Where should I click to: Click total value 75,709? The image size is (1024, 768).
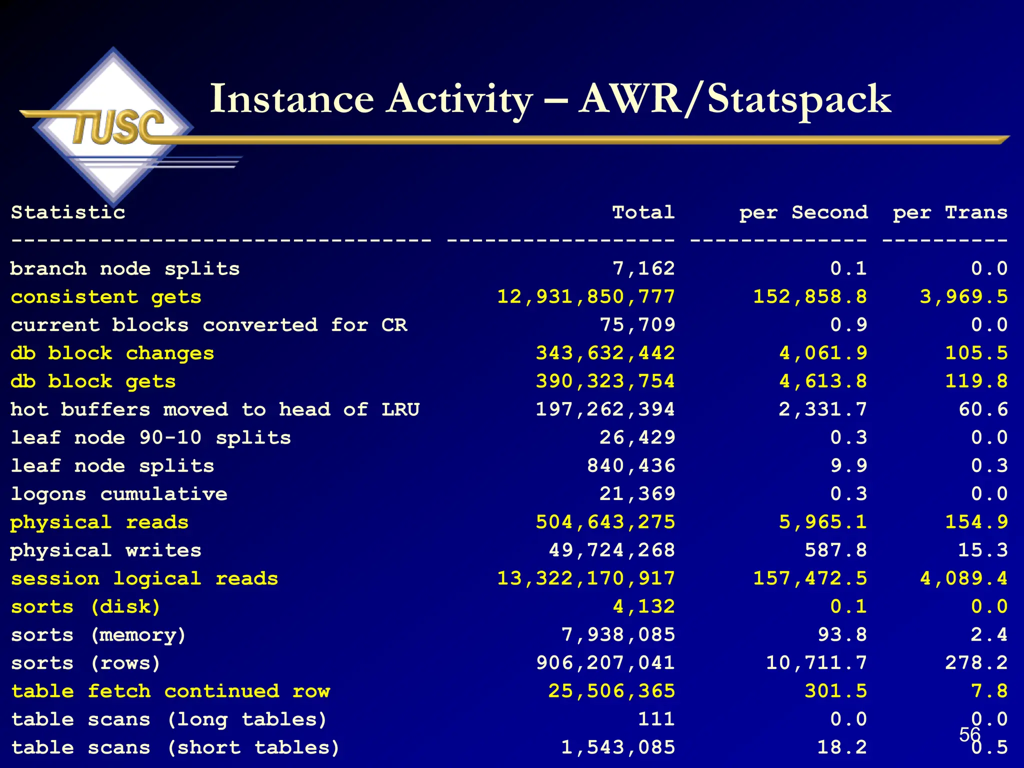[637, 325]
